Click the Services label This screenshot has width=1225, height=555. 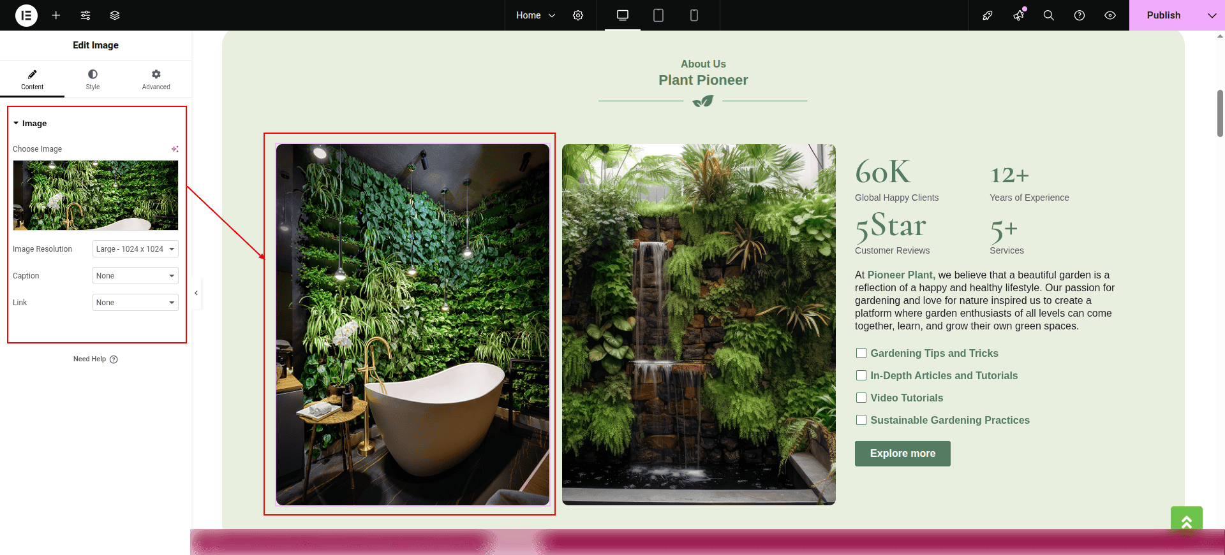[1007, 250]
